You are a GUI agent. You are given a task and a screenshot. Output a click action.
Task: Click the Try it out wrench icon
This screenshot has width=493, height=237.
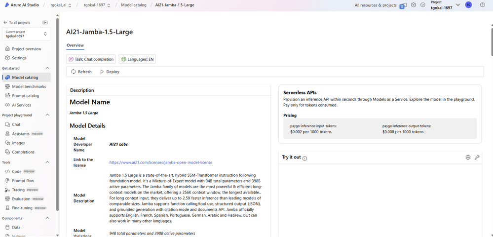tap(477, 158)
